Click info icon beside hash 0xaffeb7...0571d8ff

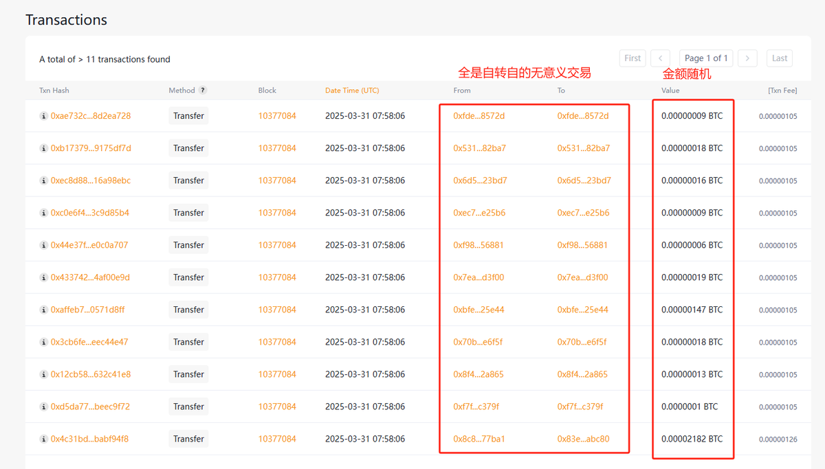[x=43, y=310]
